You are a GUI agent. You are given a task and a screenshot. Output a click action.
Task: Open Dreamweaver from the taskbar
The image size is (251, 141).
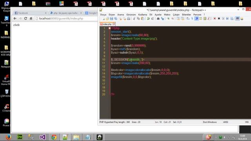click(20, 137)
